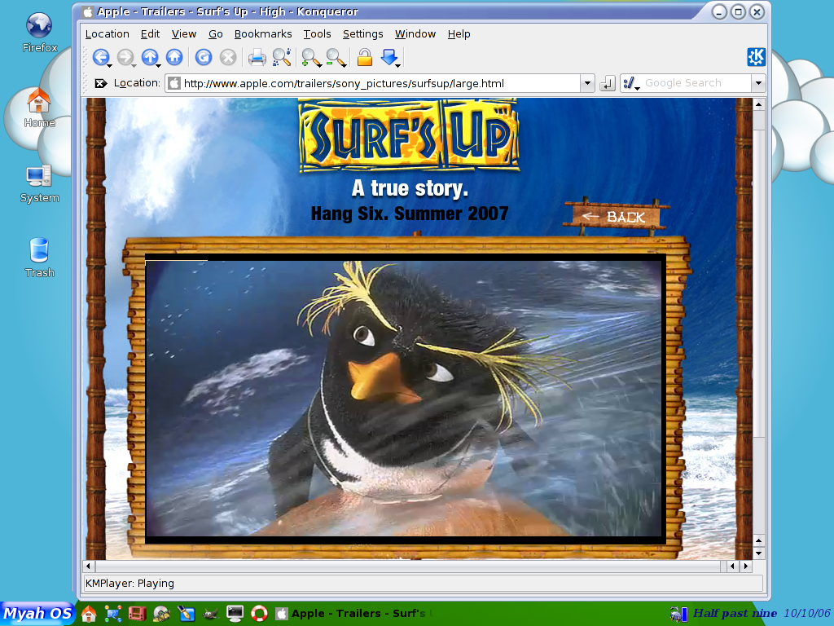
Task: Click the CD disc icon in taskbar
Action: click(x=162, y=614)
